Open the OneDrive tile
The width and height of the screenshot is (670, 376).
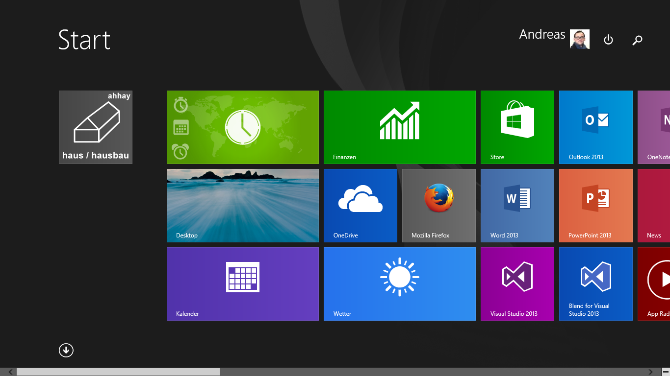361,206
